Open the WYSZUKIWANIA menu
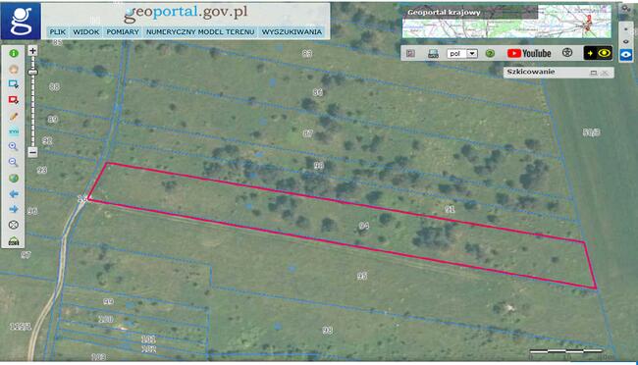638x365 pixels. point(292,31)
